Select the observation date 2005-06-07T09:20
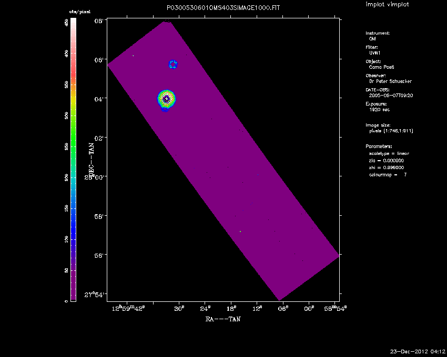 point(391,96)
